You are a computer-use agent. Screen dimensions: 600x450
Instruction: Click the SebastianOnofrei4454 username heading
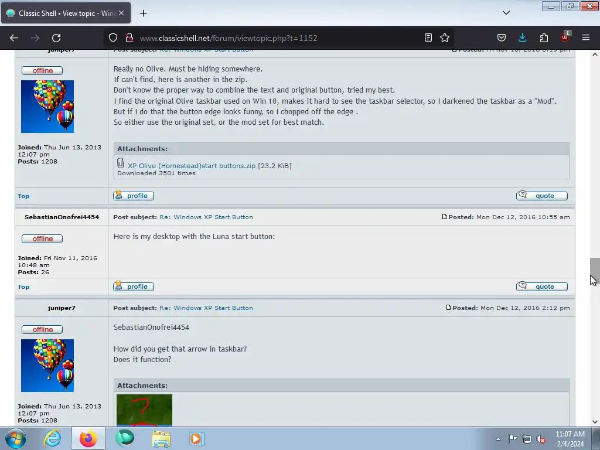(x=62, y=217)
